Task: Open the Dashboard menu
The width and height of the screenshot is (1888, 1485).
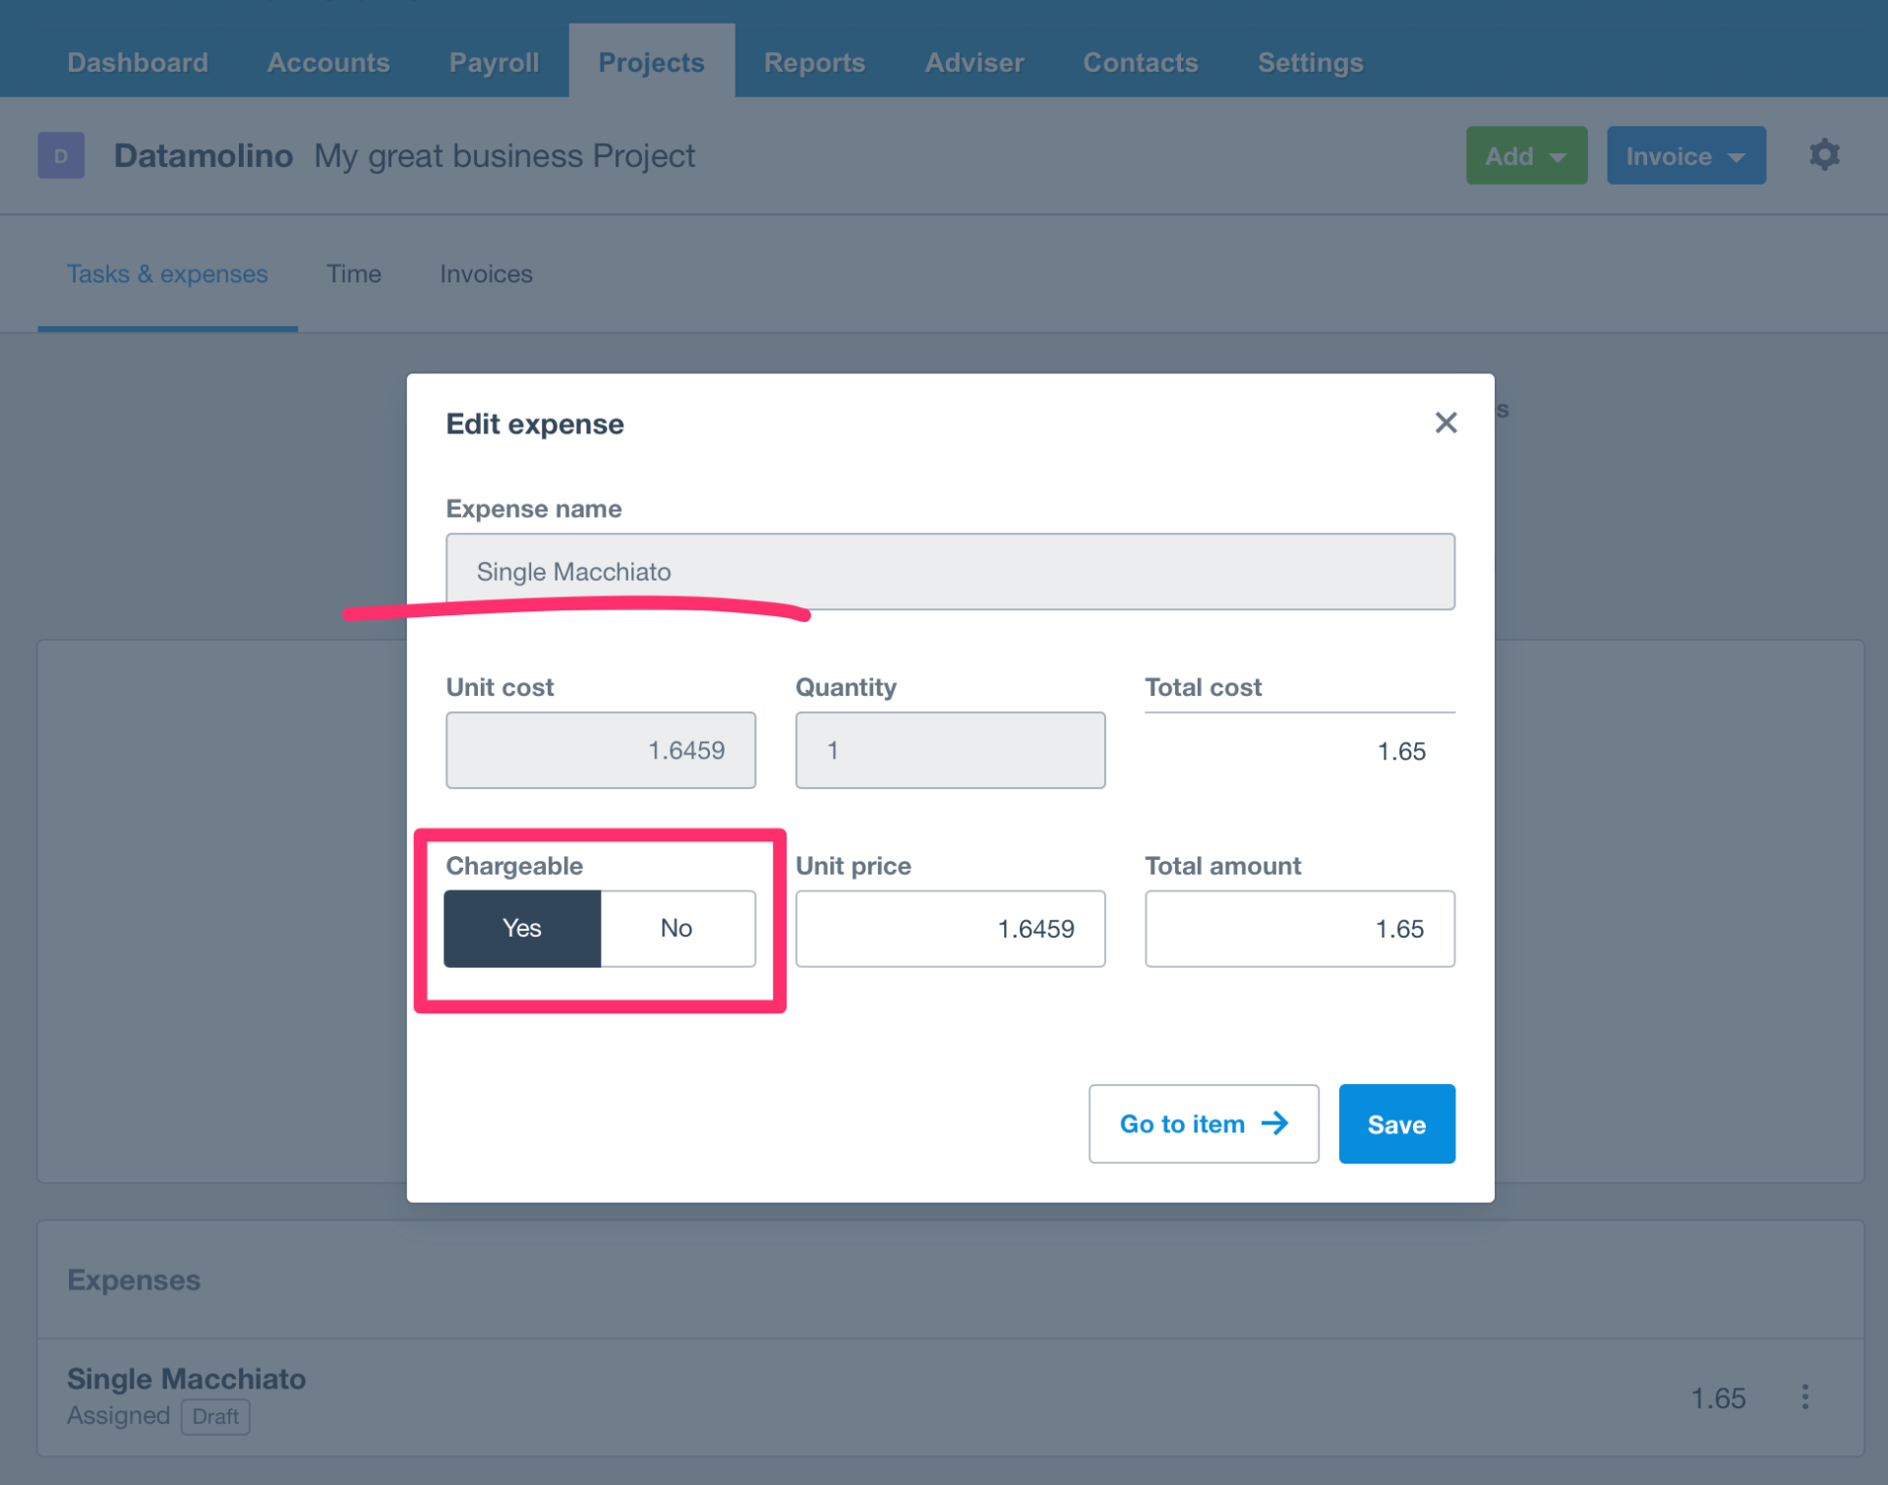Action: tap(138, 62)
